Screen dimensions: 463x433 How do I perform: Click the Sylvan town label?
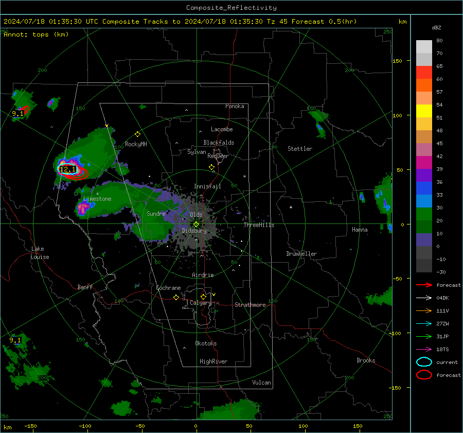pyautogui.click(x=197, y=152)
